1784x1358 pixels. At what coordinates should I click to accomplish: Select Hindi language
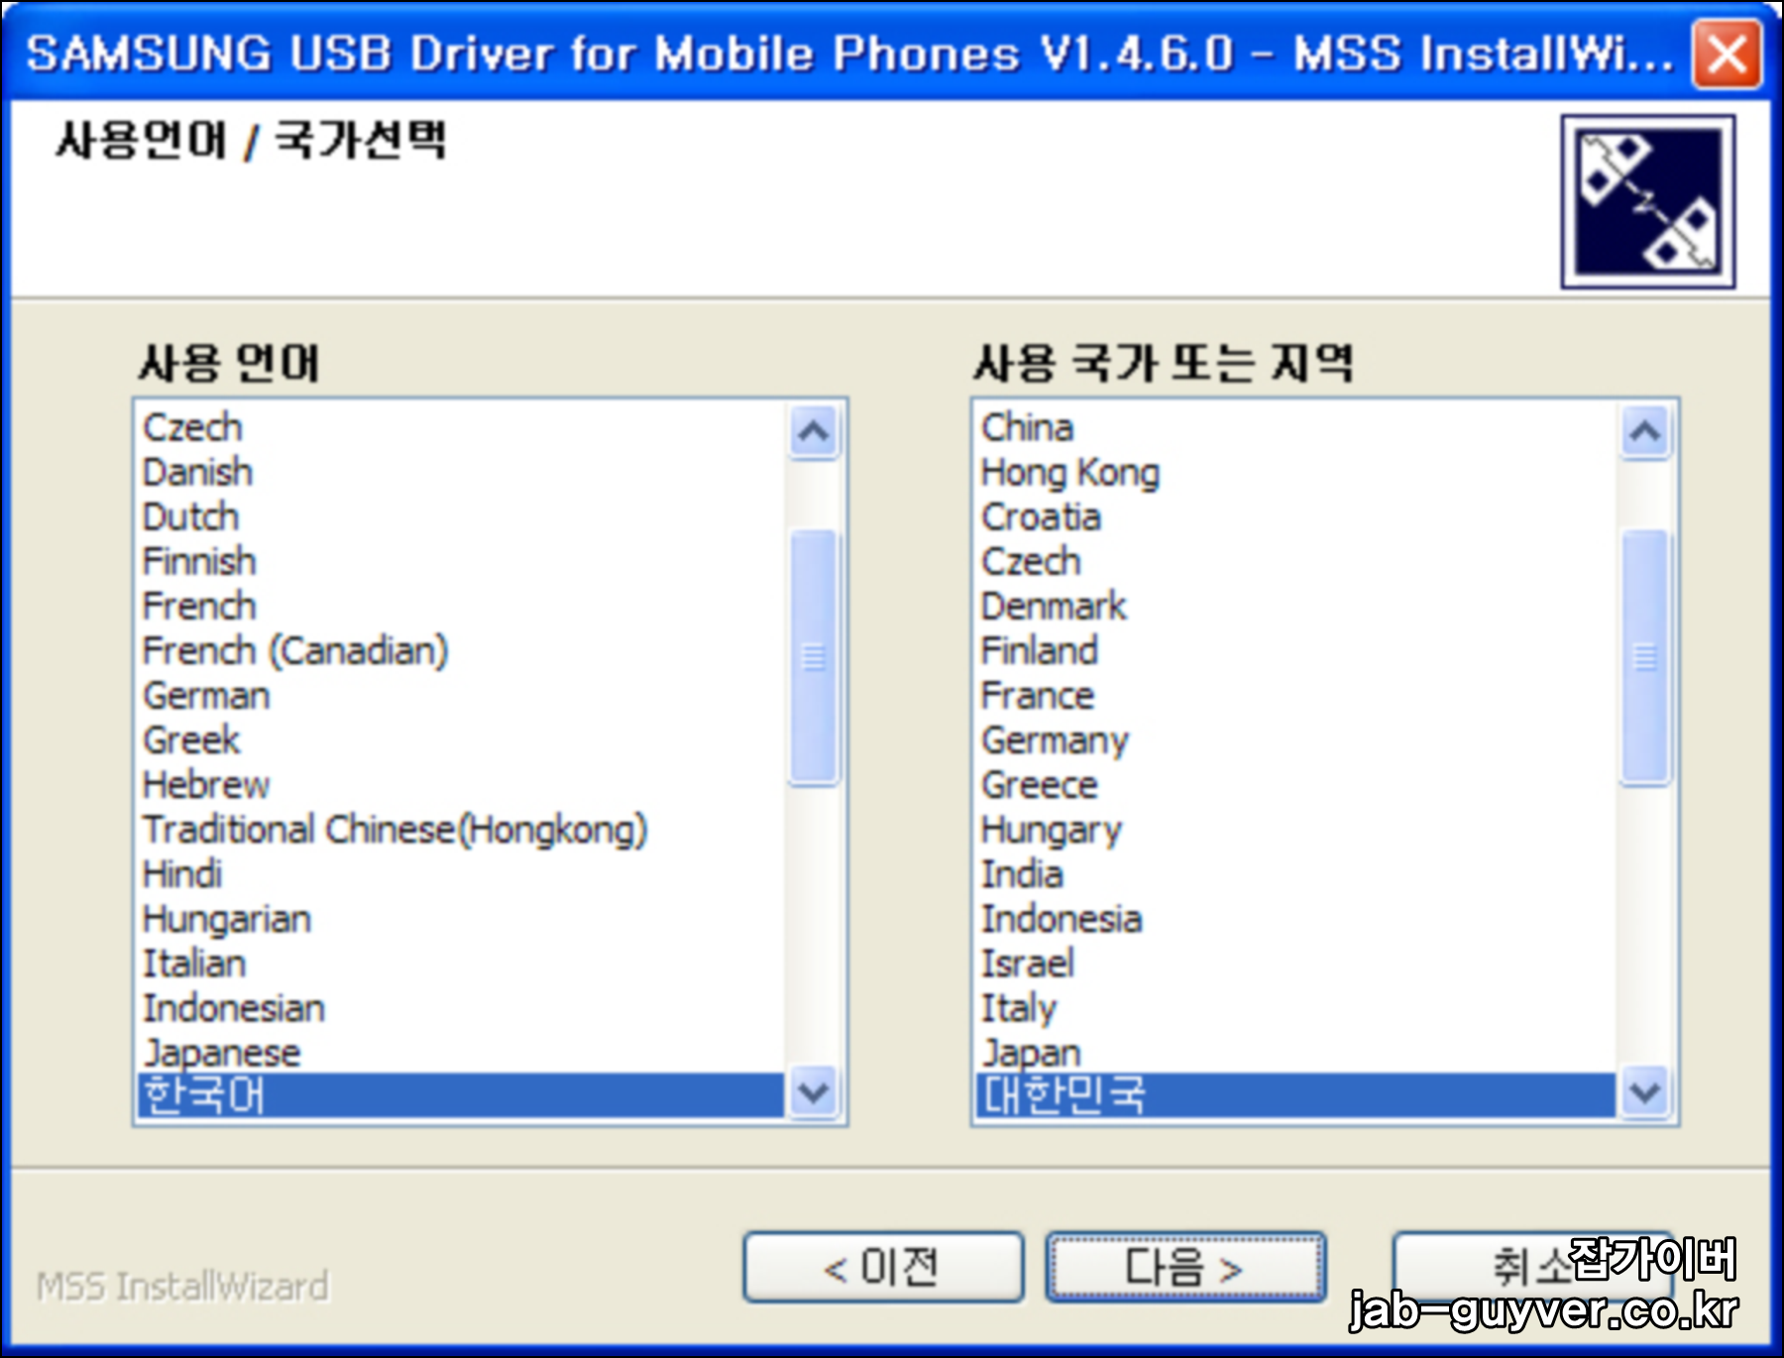(462, 873)
